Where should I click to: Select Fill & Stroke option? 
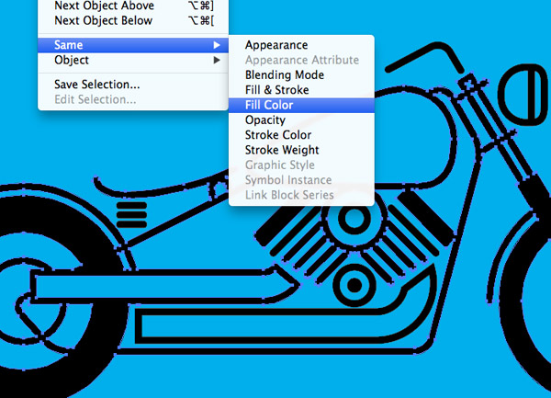(301, 90)
